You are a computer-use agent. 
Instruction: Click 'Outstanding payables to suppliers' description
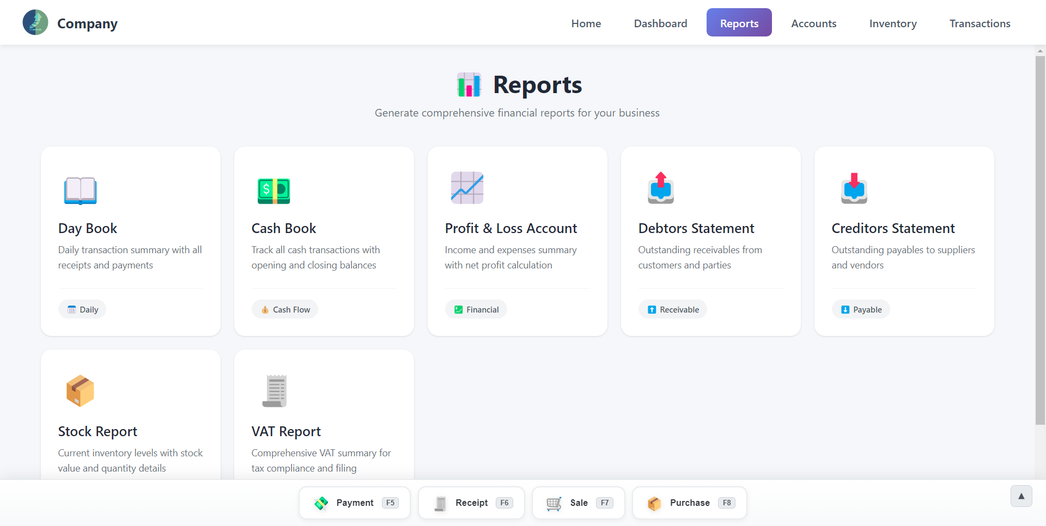coord(903,258)
